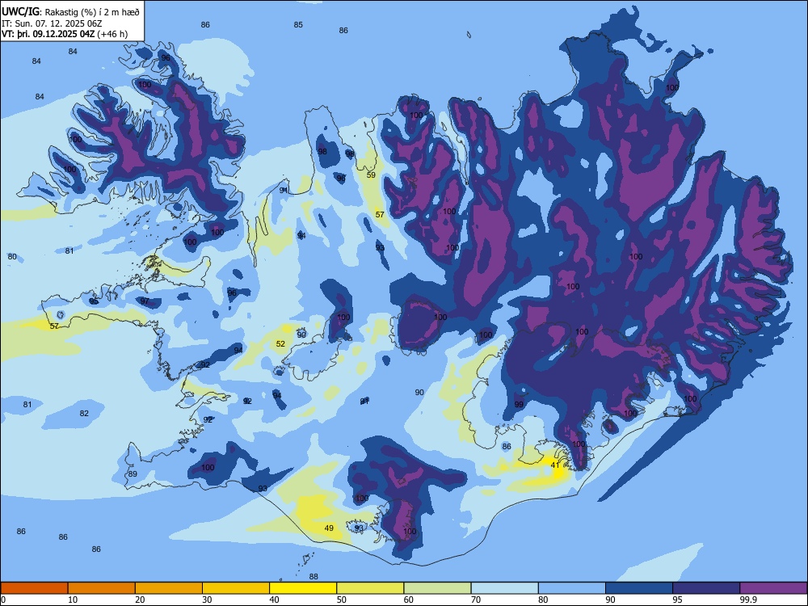The height and width of the screenshot is (606, 808).
Task: Click the '99.9' legend tick label
Action: click(x=748, y=600)
